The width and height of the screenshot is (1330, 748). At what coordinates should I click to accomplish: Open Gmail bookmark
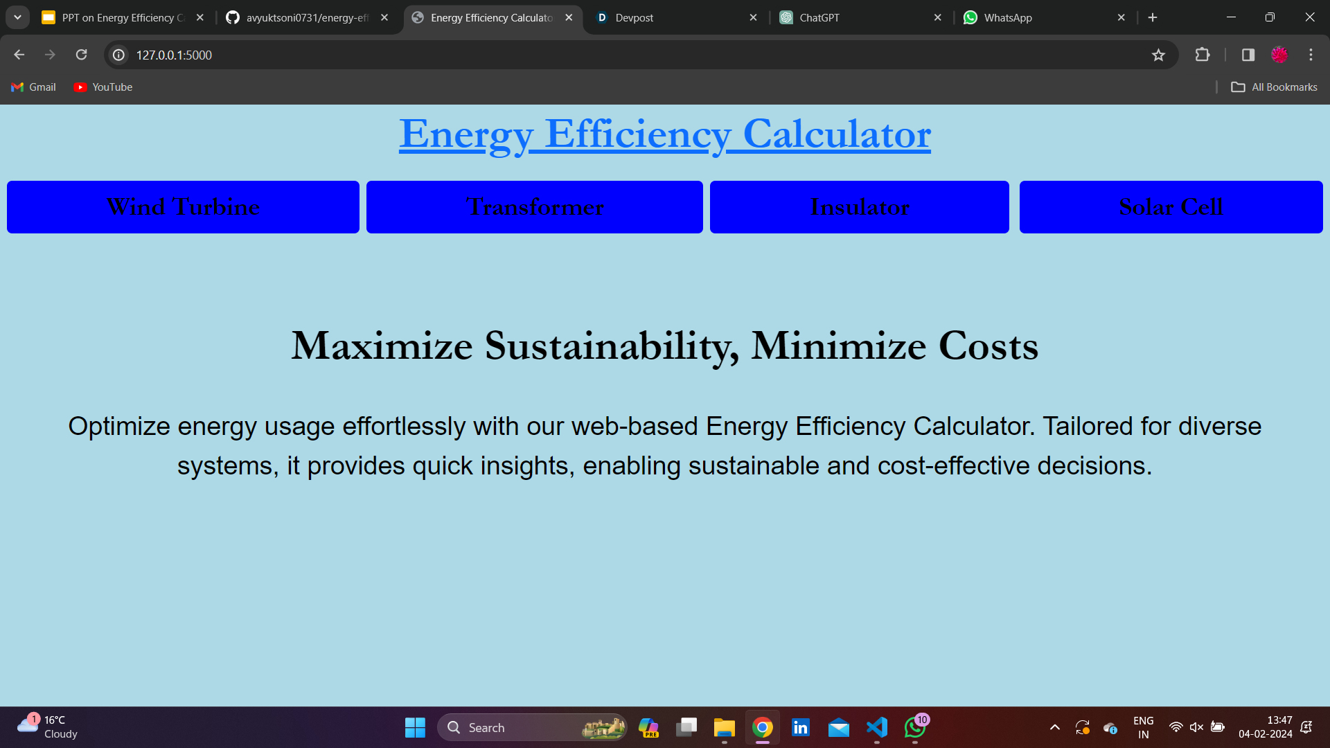(34, 87)
